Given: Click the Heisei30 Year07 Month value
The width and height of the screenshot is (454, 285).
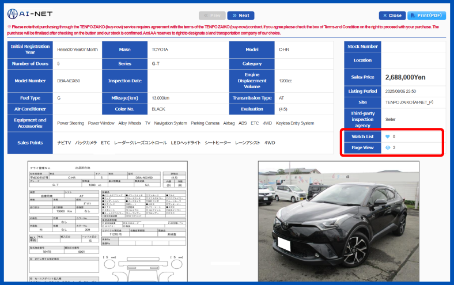Looking at the screenshot, I should [77, 50].
